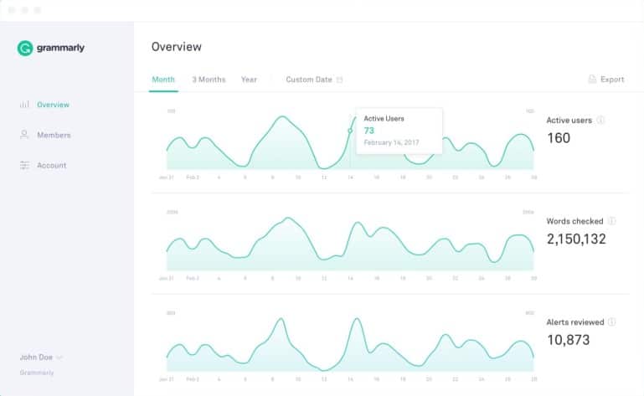Click the Overview bar chart icon in sidebar

(x=24, y=105)
